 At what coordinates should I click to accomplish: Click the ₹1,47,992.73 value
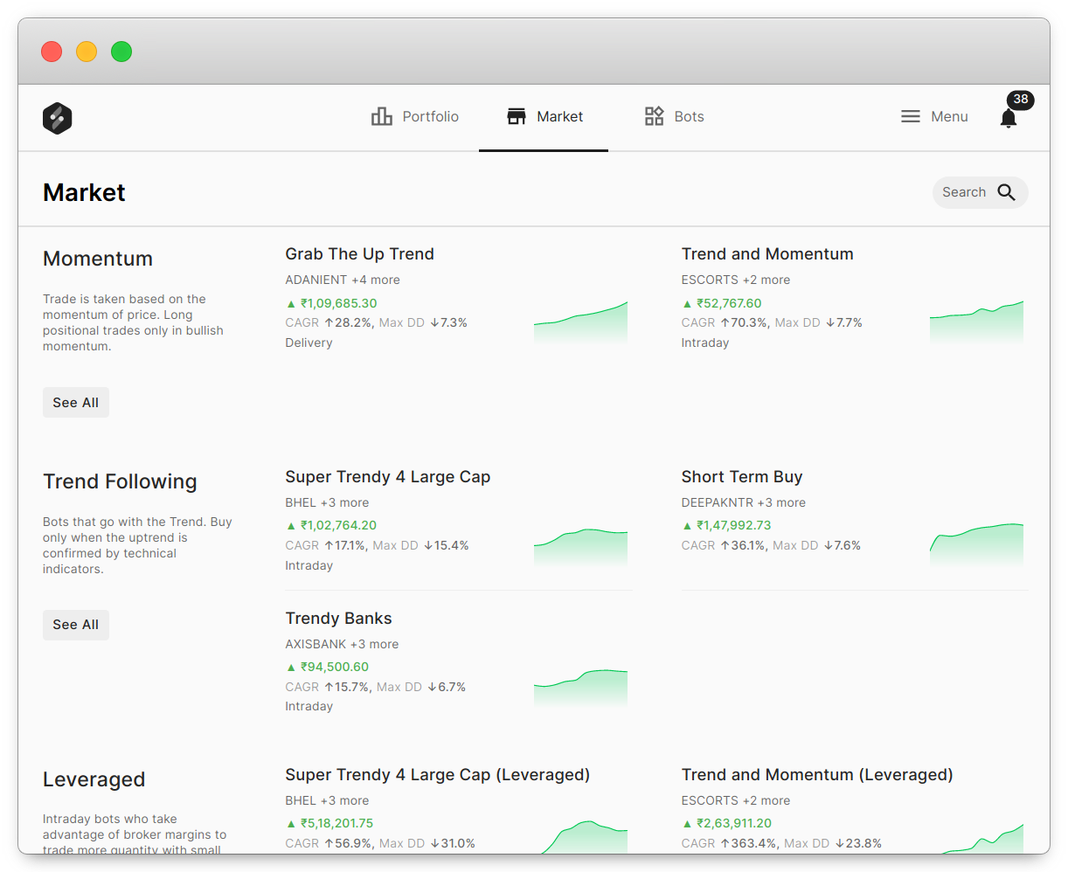(x=734, y=525)
